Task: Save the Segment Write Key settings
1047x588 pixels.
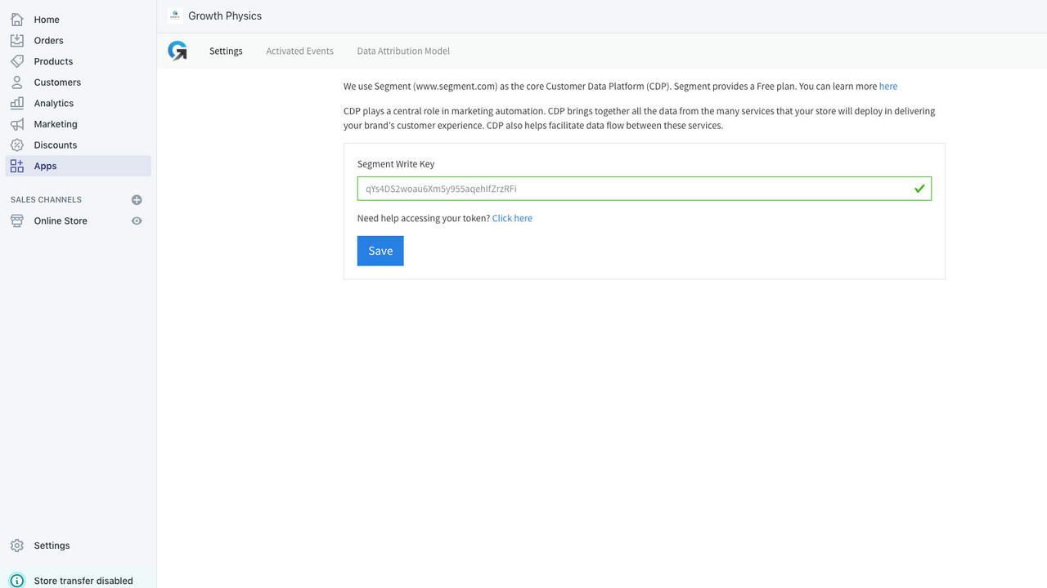Action: [x=380, y=251]
